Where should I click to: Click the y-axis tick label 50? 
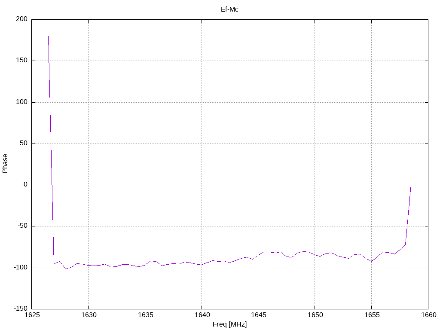pyautogui.click(x=24, y=143)
